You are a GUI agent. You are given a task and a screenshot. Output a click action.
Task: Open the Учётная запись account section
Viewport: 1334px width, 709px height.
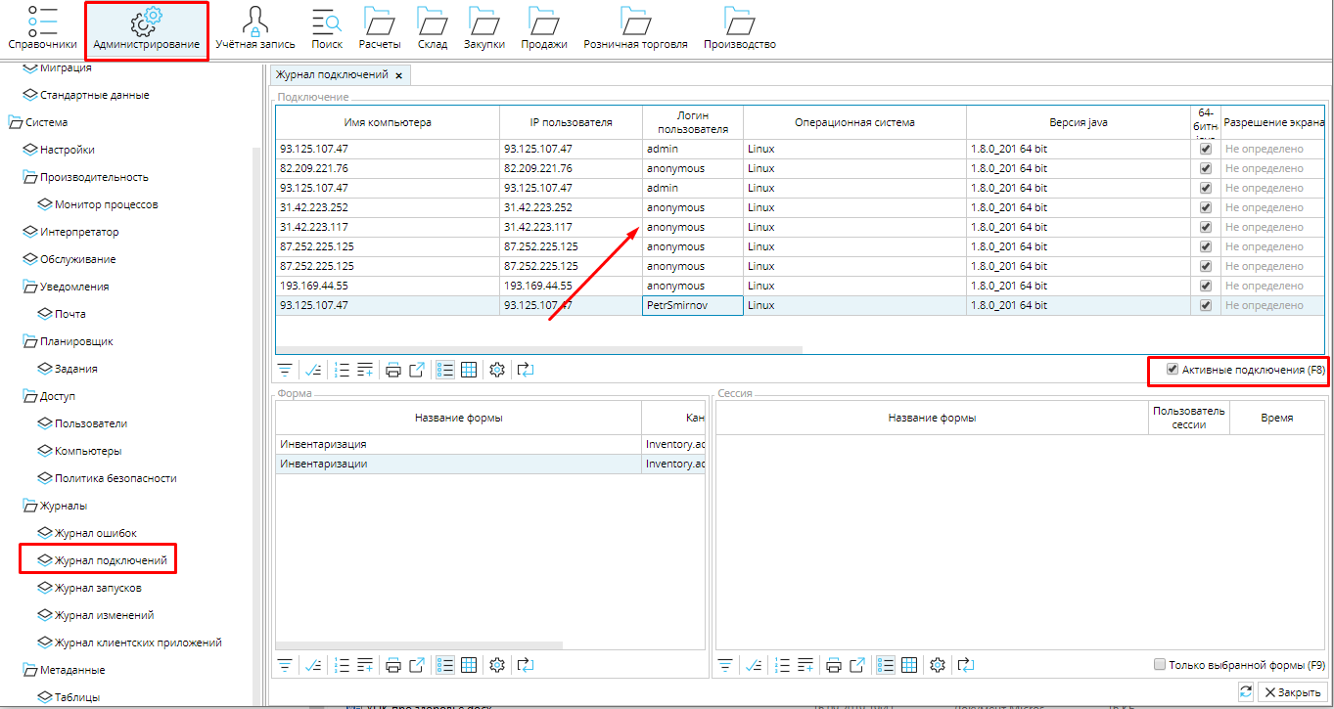coord(254,28)
